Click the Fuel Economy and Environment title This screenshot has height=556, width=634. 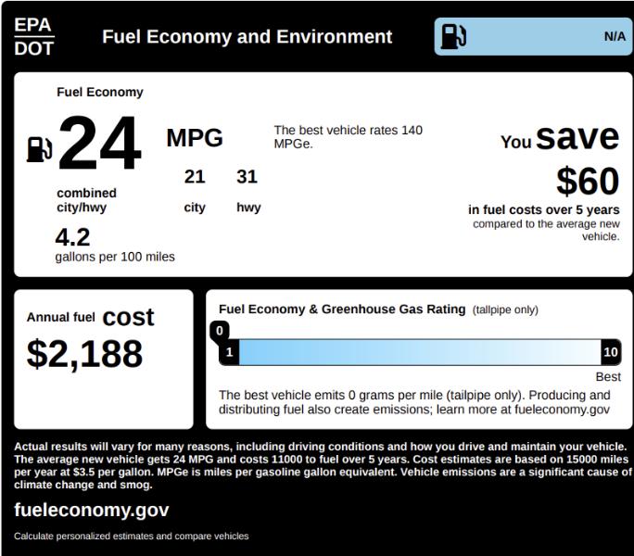247,37
